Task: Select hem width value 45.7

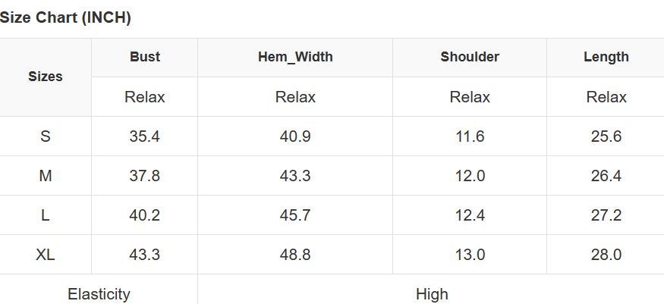Action: [295, 215]
